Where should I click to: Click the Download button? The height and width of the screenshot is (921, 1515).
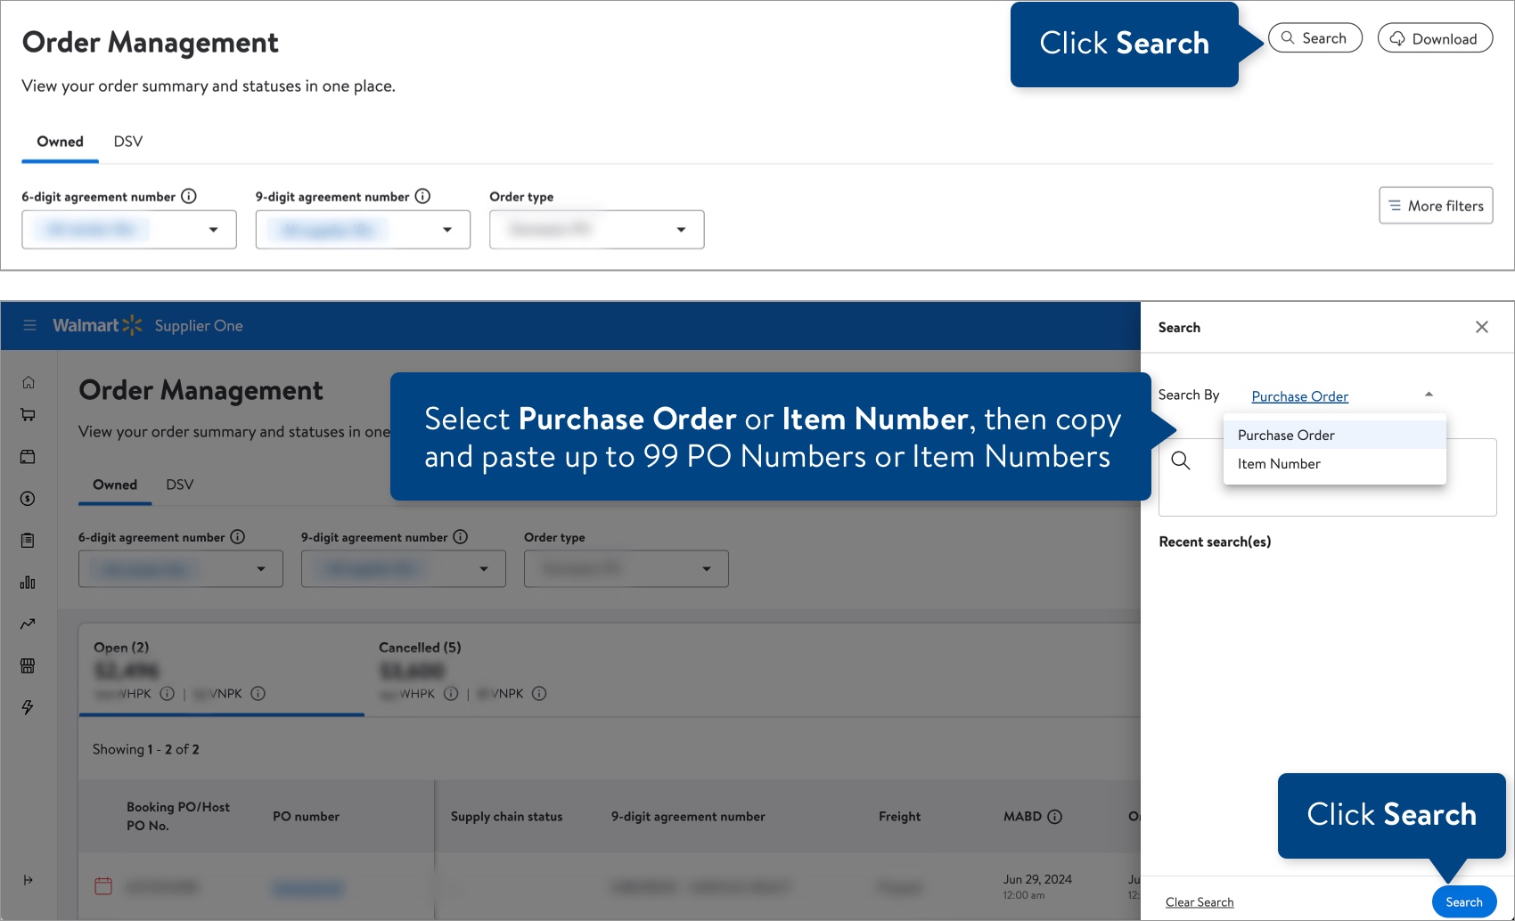click(x=1435, y=38)
